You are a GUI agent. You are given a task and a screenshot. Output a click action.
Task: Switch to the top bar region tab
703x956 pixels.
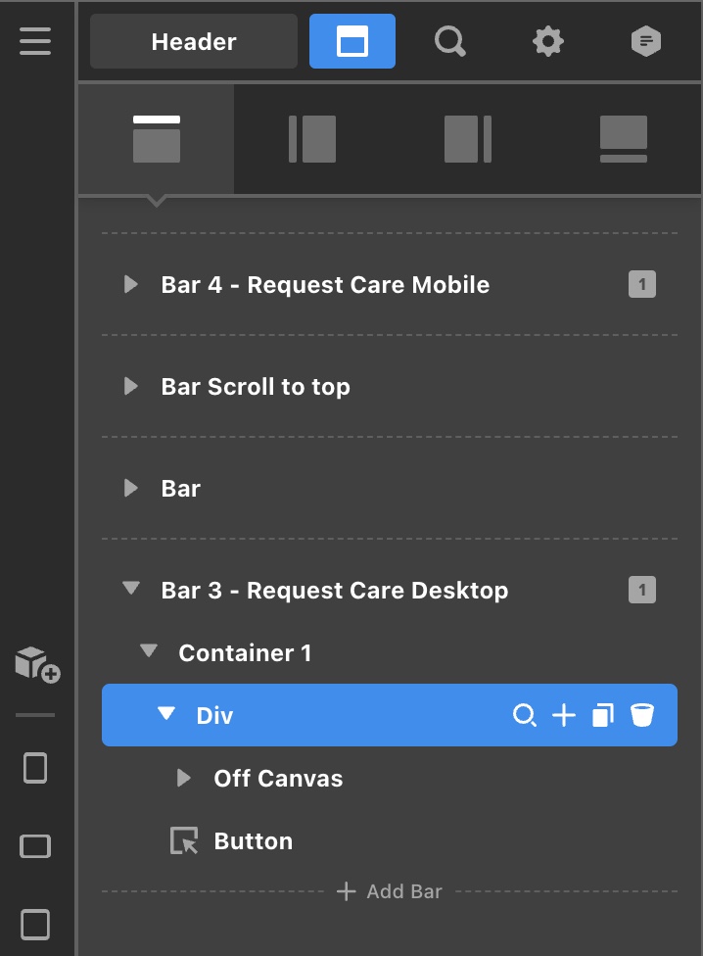click(x=157, y=139)
